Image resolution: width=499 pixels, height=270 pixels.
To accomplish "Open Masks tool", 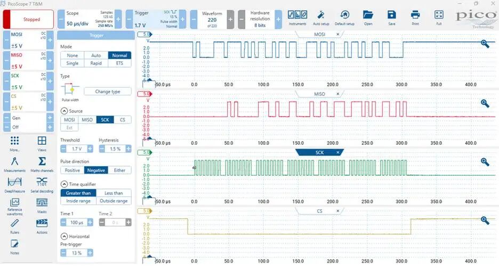I will 42,206.
